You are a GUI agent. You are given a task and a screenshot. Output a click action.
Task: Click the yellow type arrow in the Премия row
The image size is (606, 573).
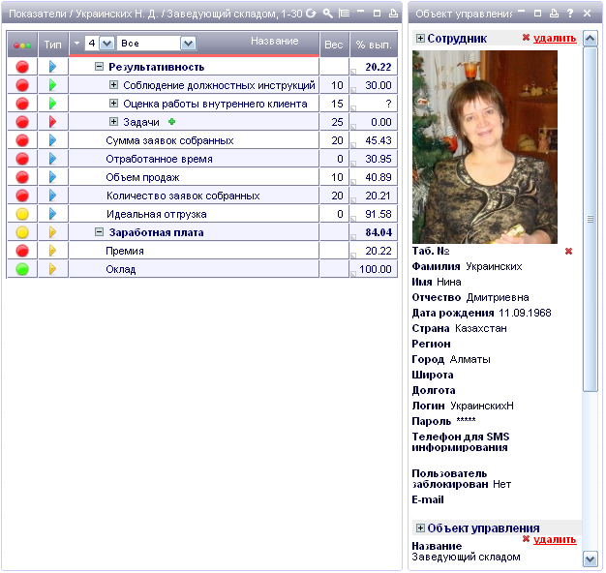tap(53, 251)
